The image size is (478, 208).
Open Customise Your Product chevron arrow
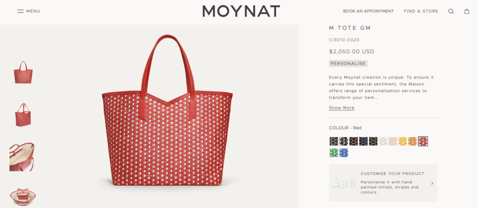[x=432, y=183]
